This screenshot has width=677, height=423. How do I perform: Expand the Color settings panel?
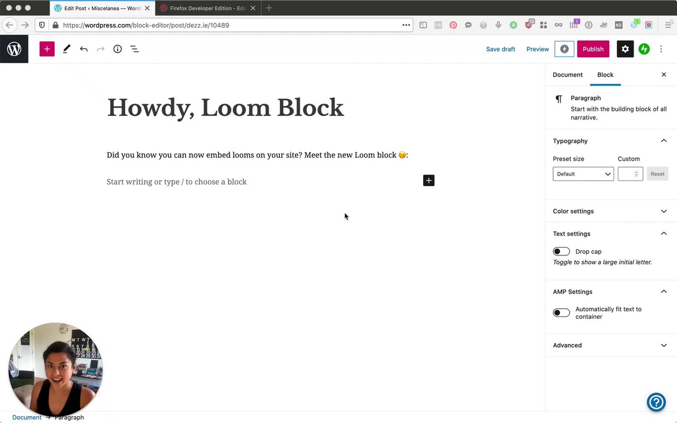(664, 211)
